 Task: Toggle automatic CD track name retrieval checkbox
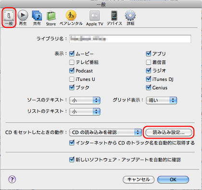pos(72,143)
